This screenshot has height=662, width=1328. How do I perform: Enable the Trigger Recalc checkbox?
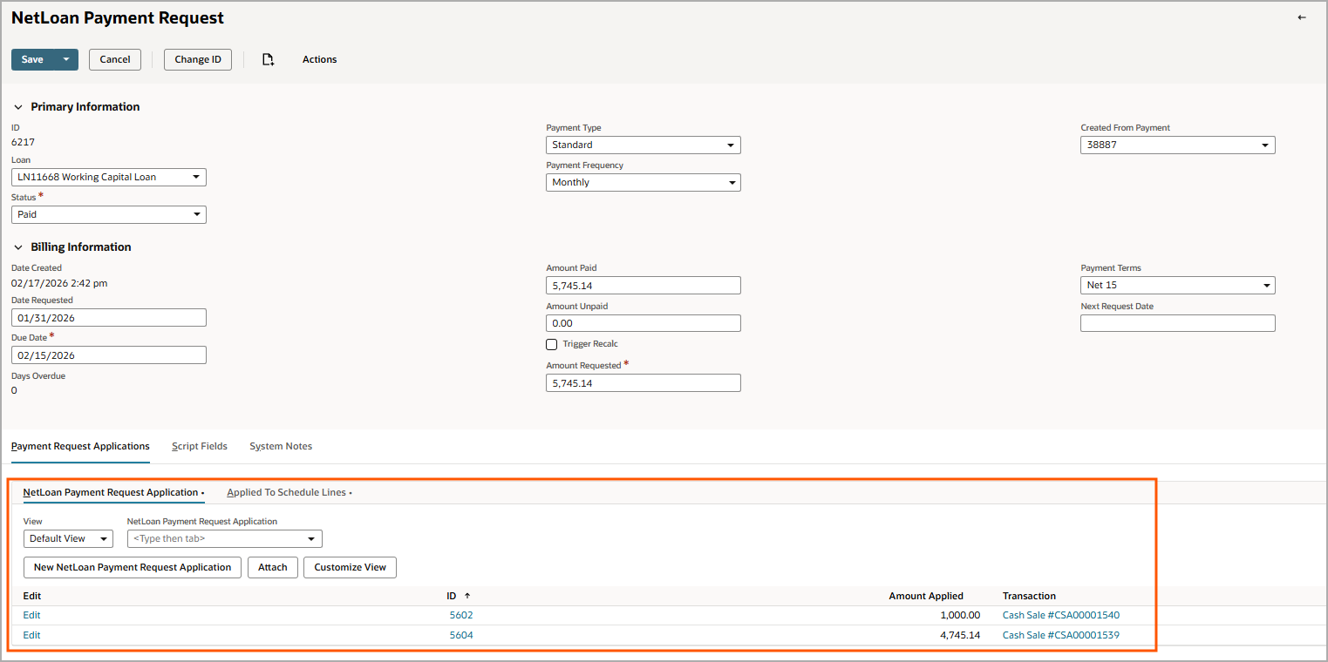pos(551,344)
